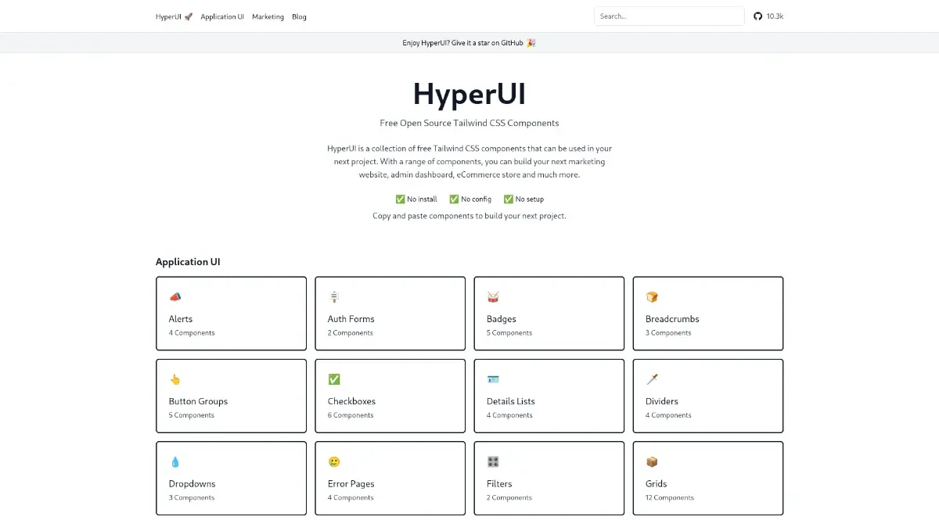Viewport: 939px width, 520px height.
Task: Click the green check icon on Checkboxes card
Action: tap(334, 379)
